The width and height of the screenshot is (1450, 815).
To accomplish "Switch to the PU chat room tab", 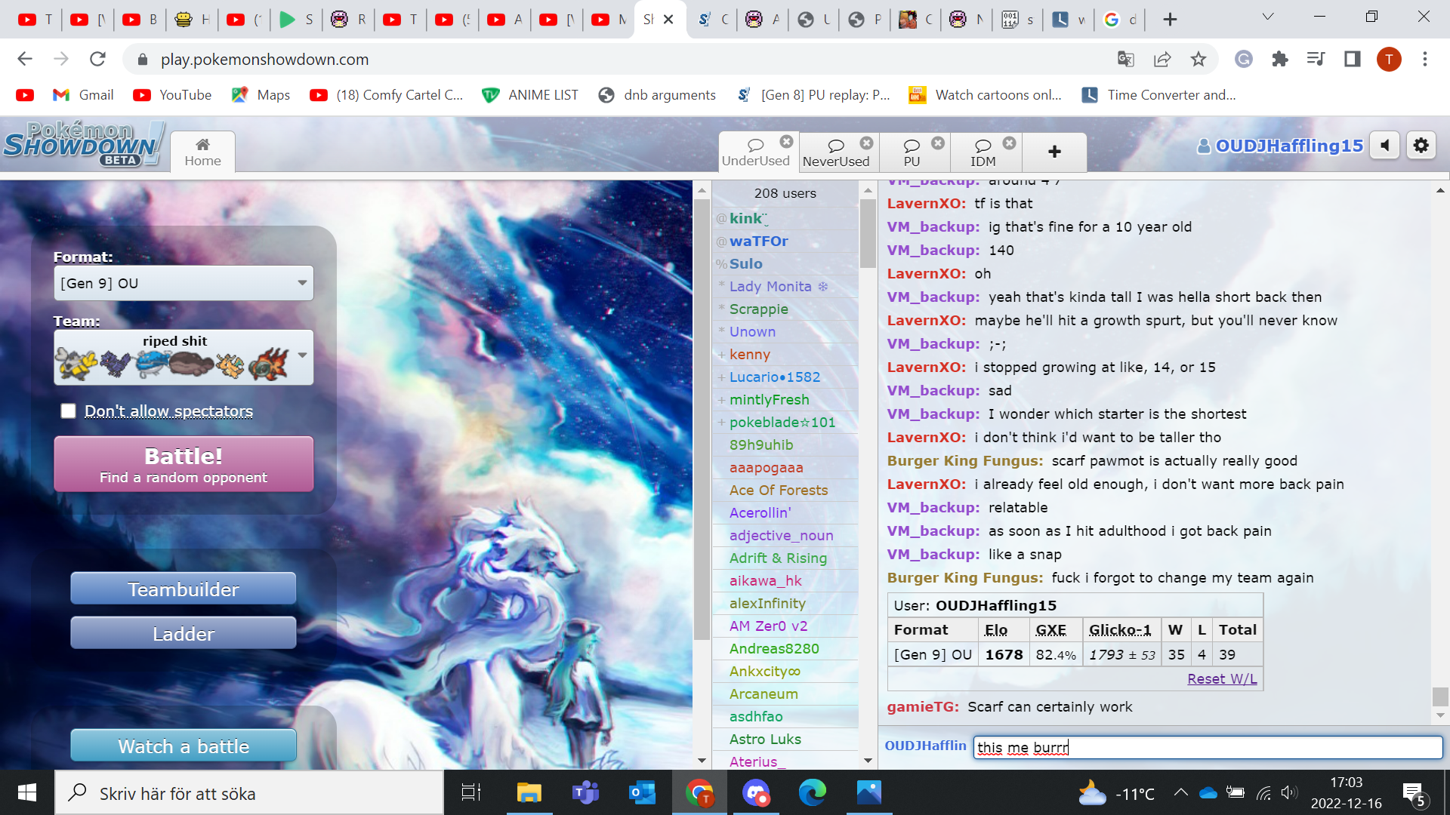I will pos(912,152).
